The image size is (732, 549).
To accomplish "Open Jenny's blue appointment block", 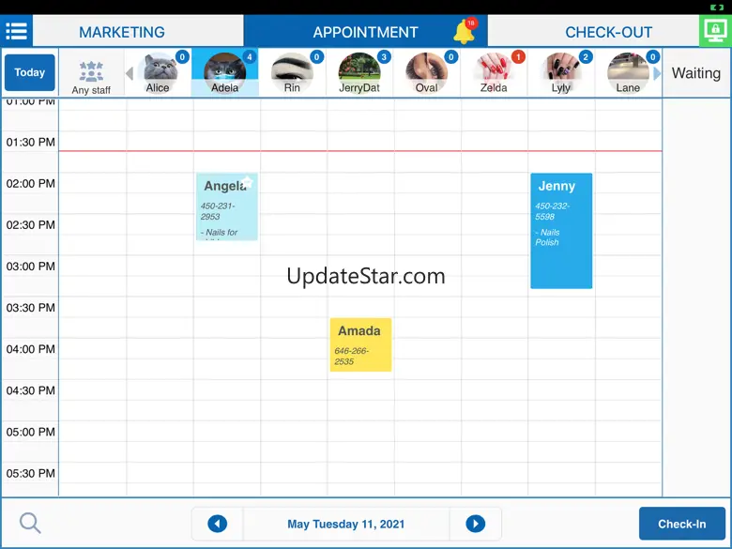I will [561, 230].
